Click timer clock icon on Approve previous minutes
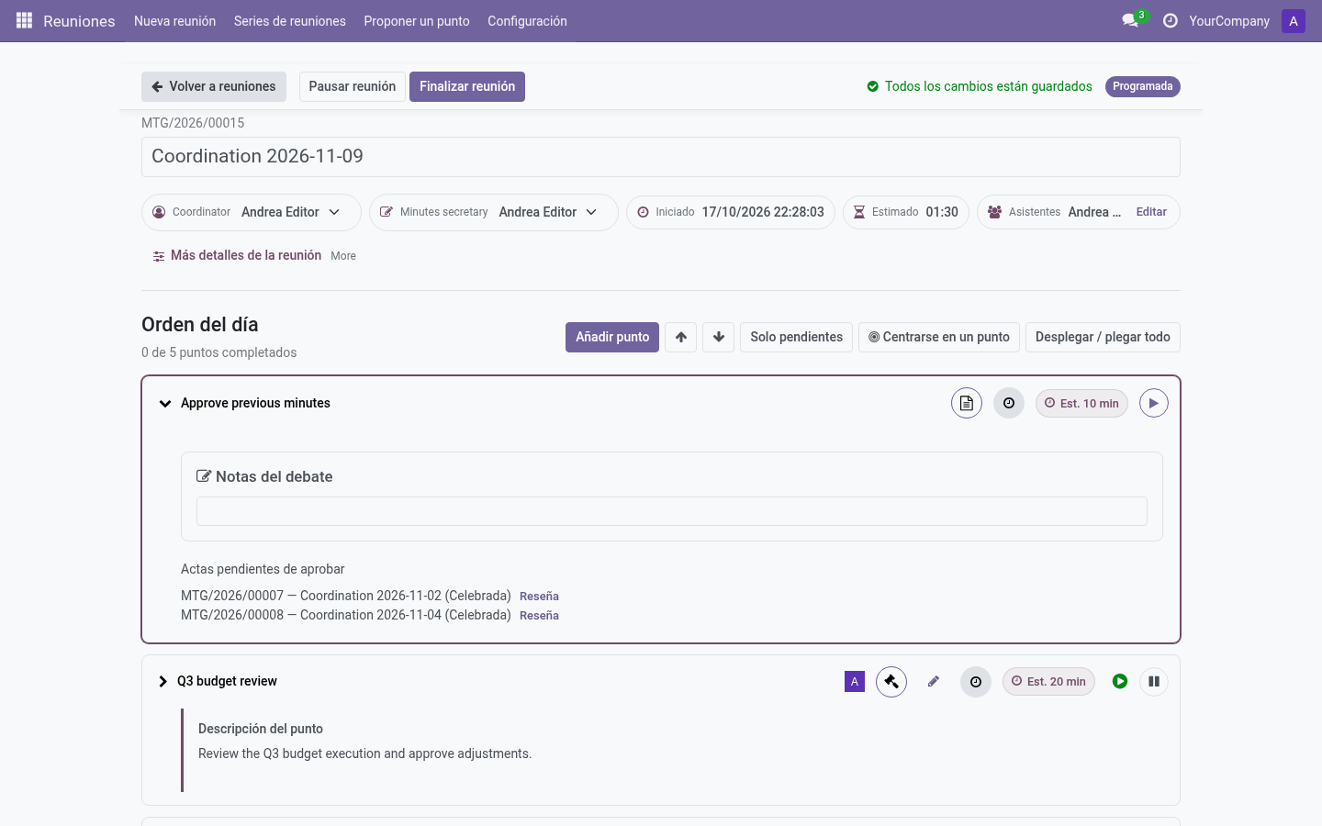The height and width of the screenshot is (826, 1322). pyautogui.click(x=1009, y=403)
